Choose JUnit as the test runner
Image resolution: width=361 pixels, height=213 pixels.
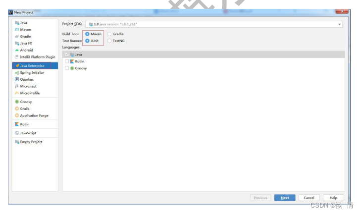pos(87,41)
